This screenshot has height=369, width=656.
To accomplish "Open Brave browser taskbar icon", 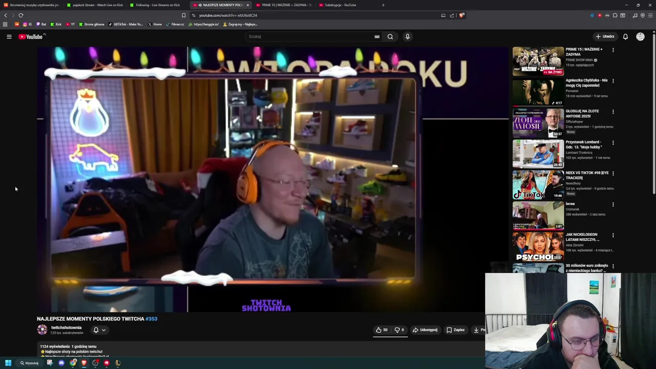I will tap(84, 363).
